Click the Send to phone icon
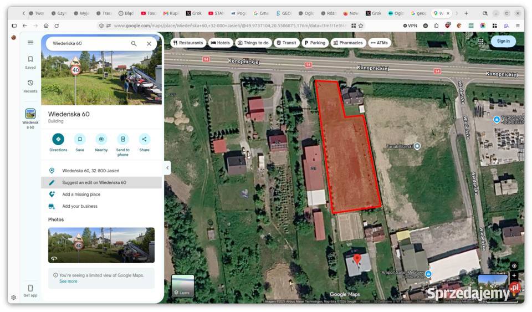 (x=123, y=139)
